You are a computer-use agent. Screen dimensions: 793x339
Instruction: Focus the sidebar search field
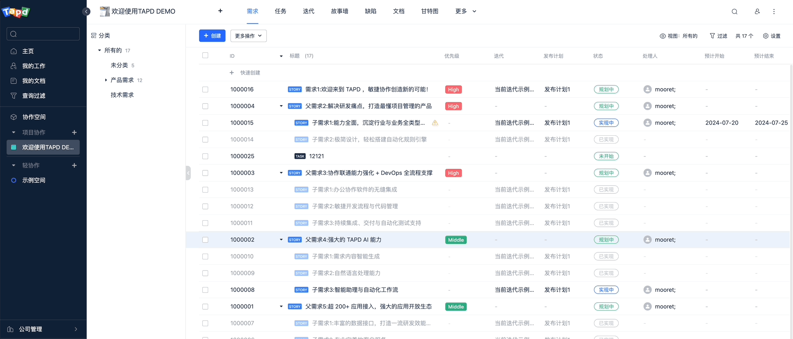pyautogui.click(x=43, y=34)
